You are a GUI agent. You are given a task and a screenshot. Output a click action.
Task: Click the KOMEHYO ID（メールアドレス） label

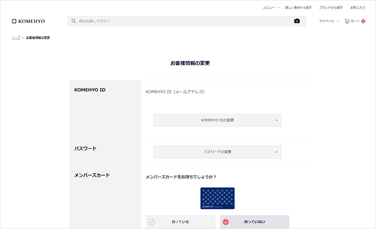click(175, 92)
